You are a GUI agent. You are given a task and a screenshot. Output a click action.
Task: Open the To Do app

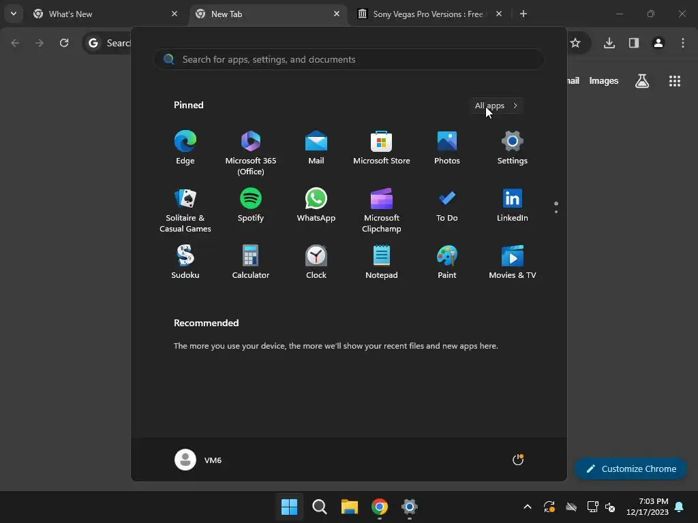[x=447, y=205]
